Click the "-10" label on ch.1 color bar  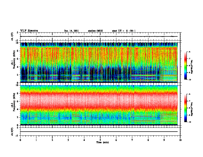(x=189, y=80)
